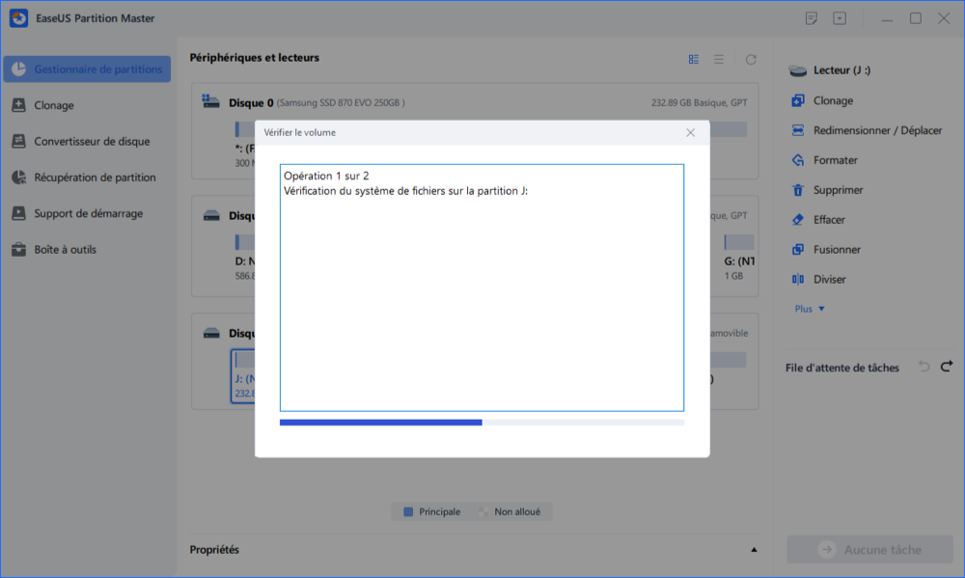965x578 pixels.
Task: Click the Redimensionner / Déplacer icon
Action: (x=798, y=130)
